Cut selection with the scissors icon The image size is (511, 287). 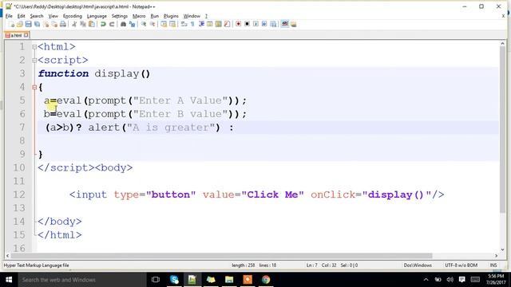(x=74, y=24)
